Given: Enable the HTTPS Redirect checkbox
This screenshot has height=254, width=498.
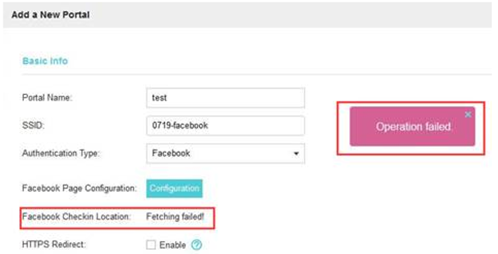Looking at the screenshot, I should click(x=151, y=245).
